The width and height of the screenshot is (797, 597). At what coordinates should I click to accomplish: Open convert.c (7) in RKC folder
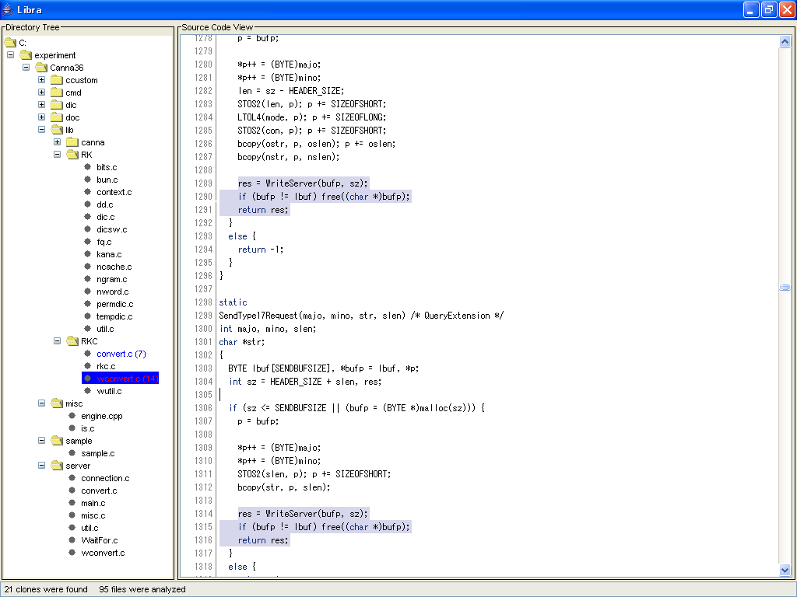click(121, 354)
